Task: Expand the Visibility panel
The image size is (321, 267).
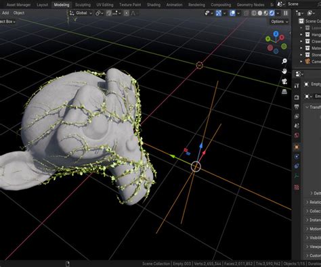Action: [313, 238]
